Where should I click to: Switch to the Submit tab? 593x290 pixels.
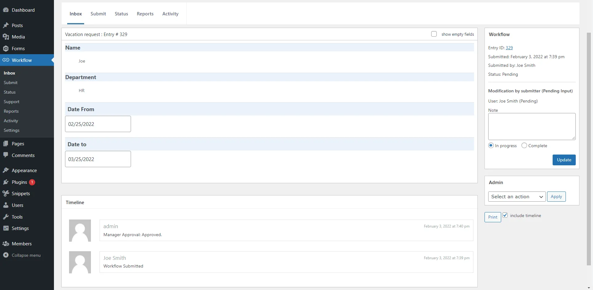[98, 14]
